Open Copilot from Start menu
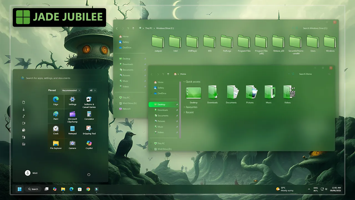Image resolution: width=355 pixels, height=200 pixels. click(x=89, y=145)
